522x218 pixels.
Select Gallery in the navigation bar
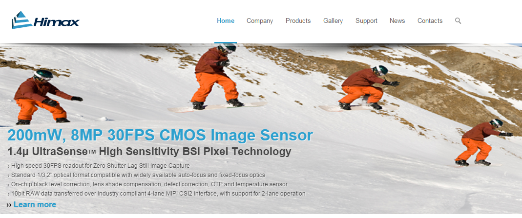333,21
